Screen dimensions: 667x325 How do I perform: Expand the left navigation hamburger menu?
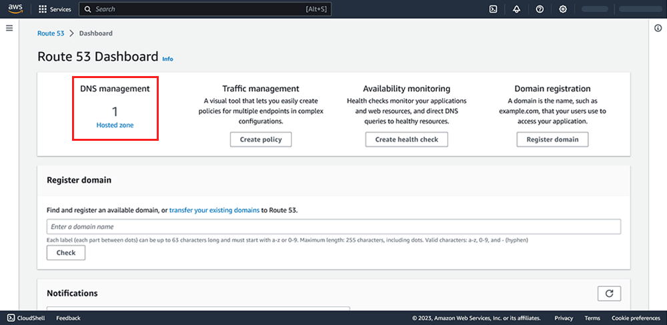(x=9, y=28)
